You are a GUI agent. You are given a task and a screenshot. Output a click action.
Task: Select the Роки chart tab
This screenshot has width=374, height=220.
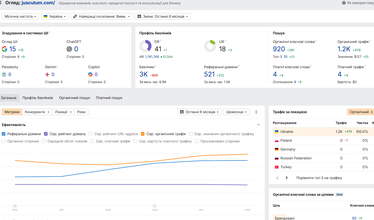pyautogui.click(x=81, y=112)
